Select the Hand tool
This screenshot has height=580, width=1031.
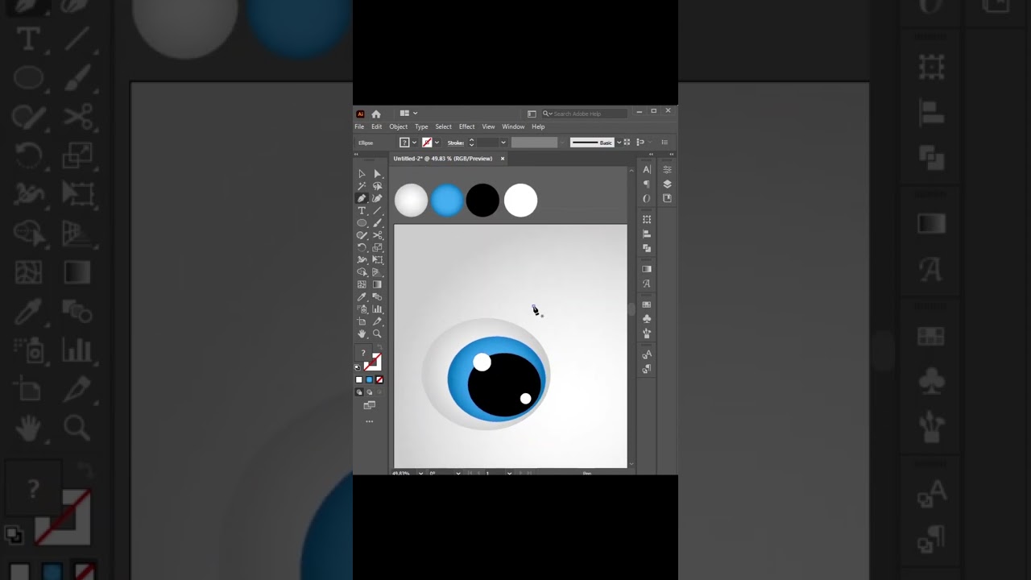(362, 333)
